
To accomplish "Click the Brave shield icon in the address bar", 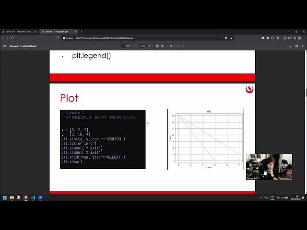I will point(226,38).
